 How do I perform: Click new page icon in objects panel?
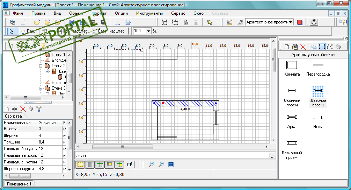point(287,47)
